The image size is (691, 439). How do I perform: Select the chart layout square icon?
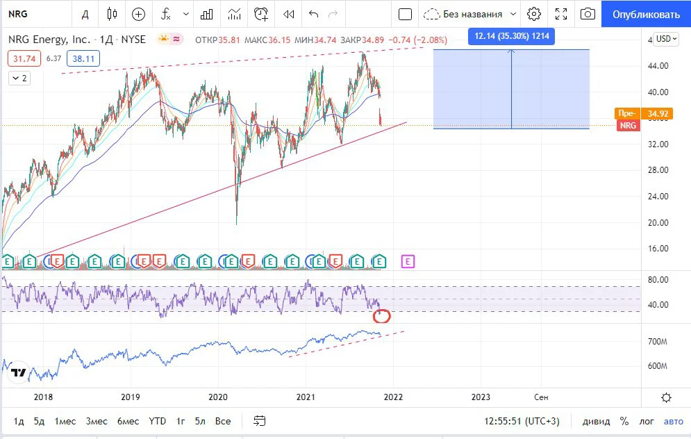405,14
